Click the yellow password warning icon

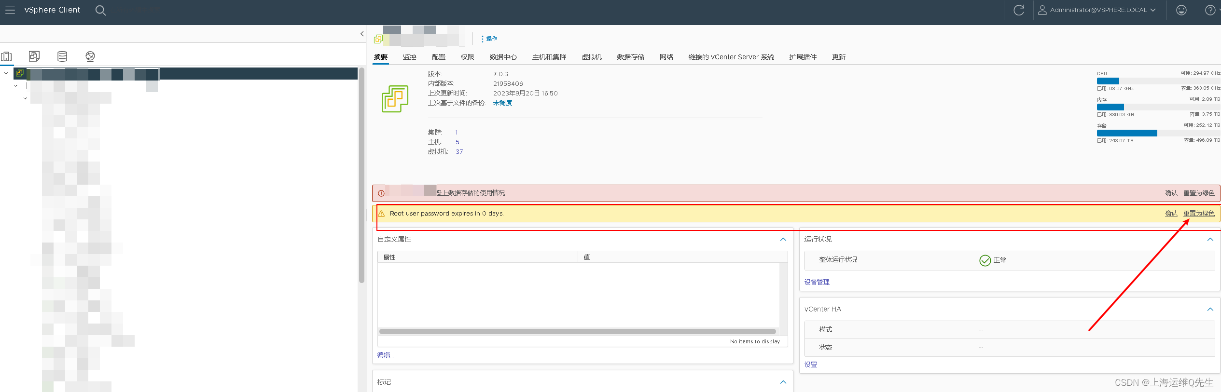(x=381, y=214)
